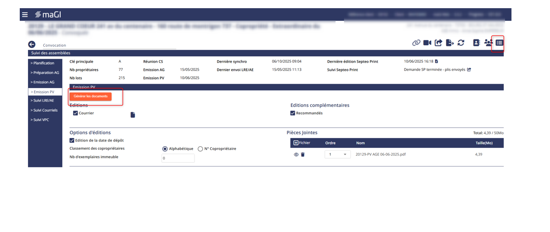The width and height of the screenshot is (550, 232).
Task: Open the participants group icon
Action: (488, 43)
